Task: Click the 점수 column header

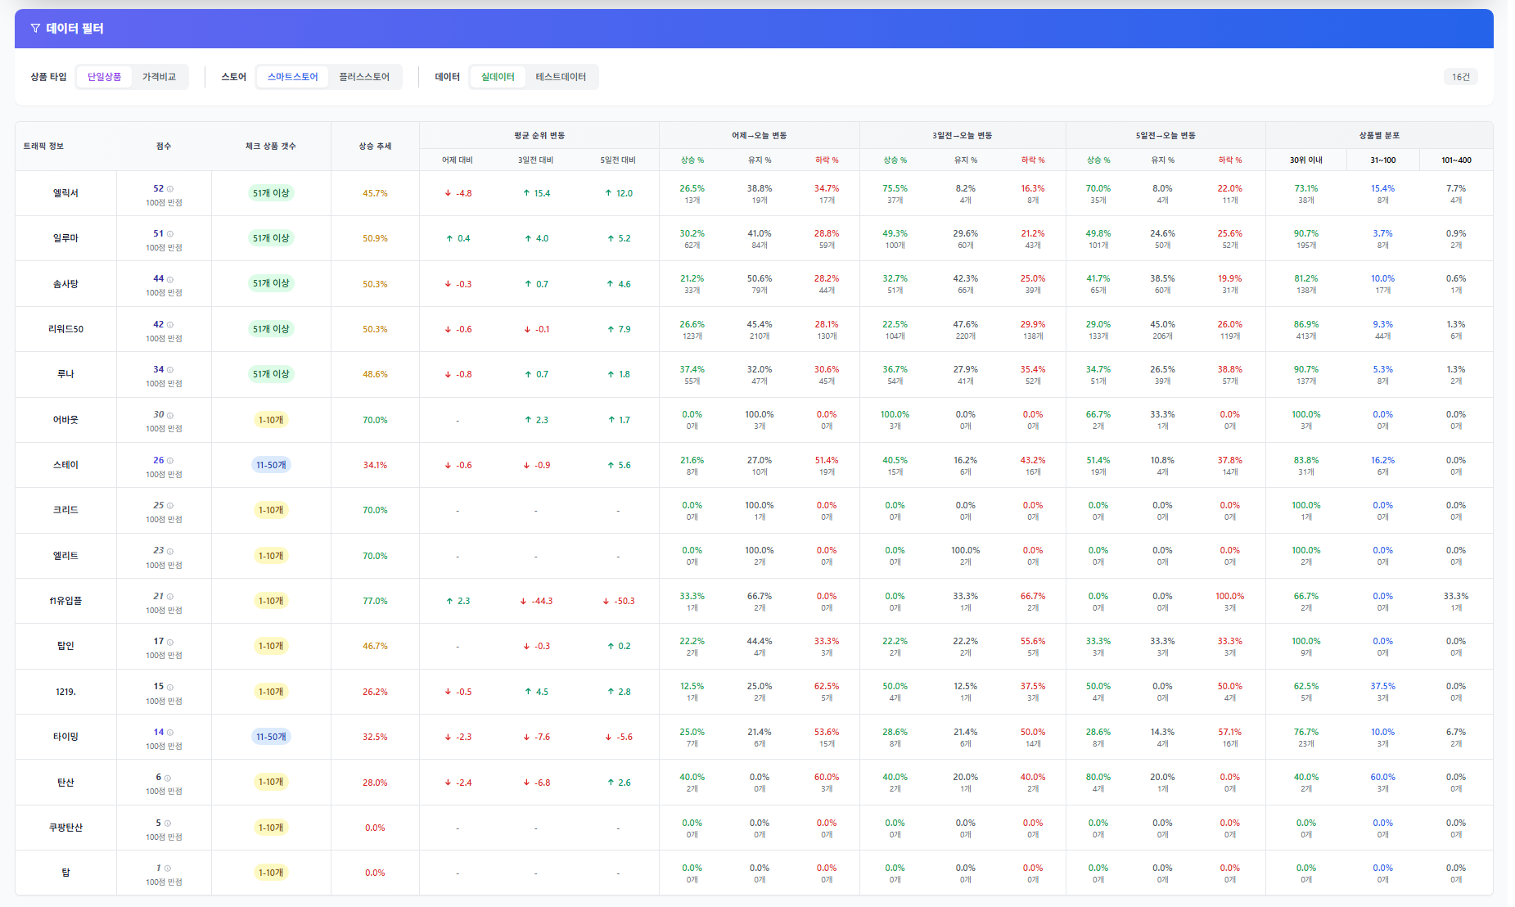Action: (x=164, y=147)
